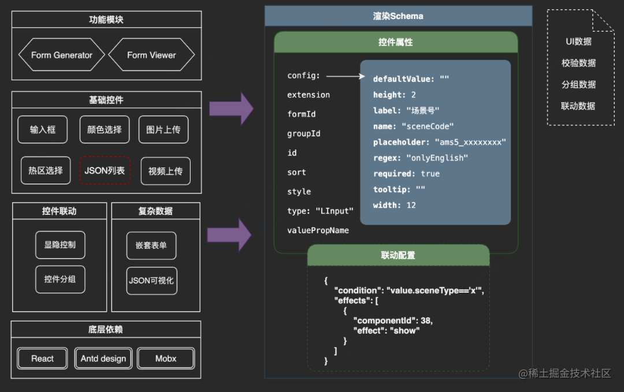Click the green 联动配置 header

[398, 255]
